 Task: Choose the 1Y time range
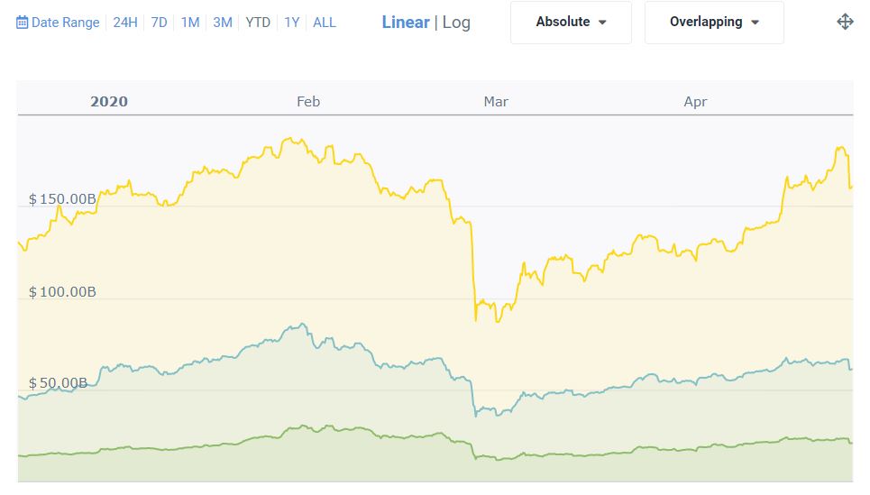291,23
